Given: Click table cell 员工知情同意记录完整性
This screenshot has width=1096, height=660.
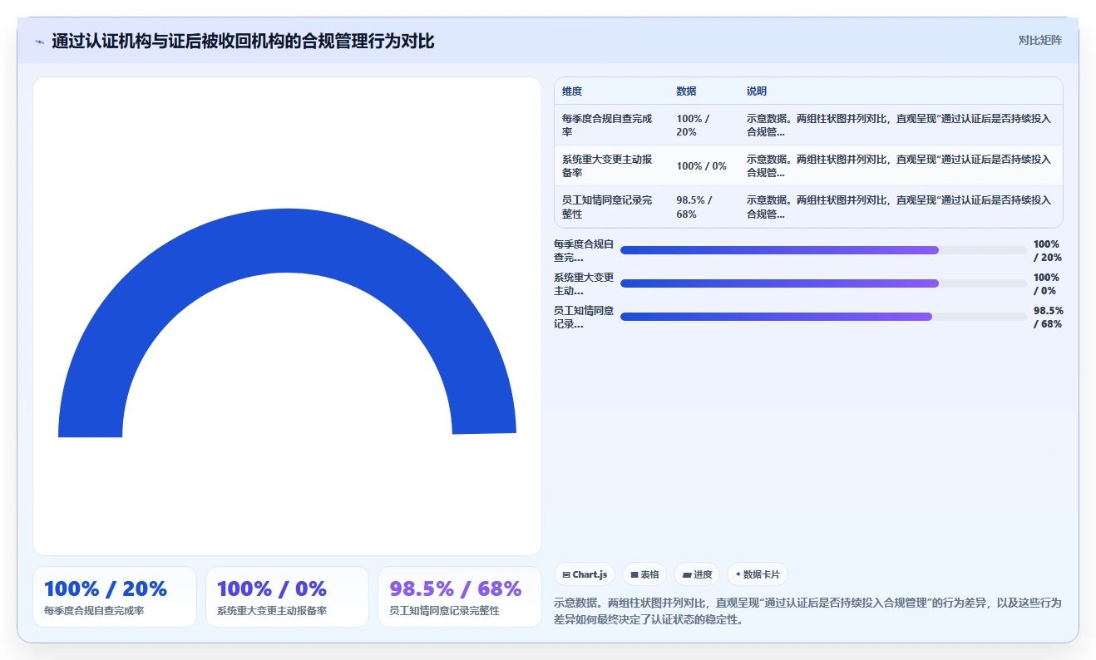Looking at the screenshot, I should tap(609, 206).
